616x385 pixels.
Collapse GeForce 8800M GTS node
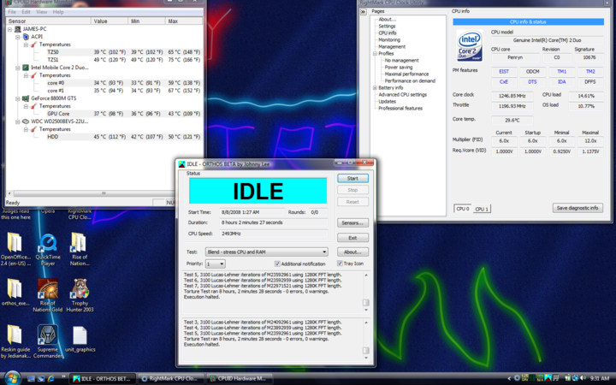tap(18, 98)
